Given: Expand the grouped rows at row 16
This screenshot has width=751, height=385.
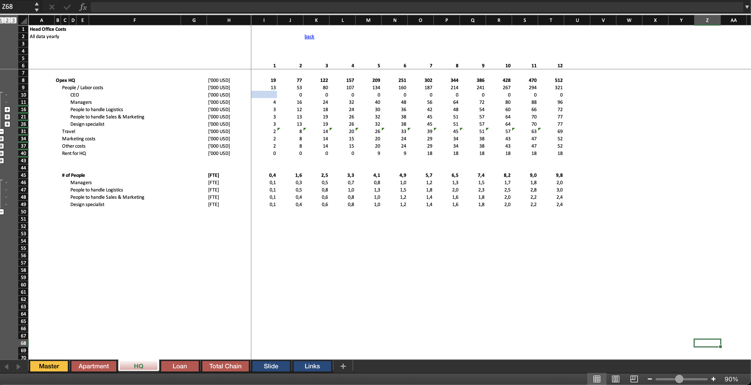Looking at the screenshot, I should pyautogui.click(x=7, y=109).
